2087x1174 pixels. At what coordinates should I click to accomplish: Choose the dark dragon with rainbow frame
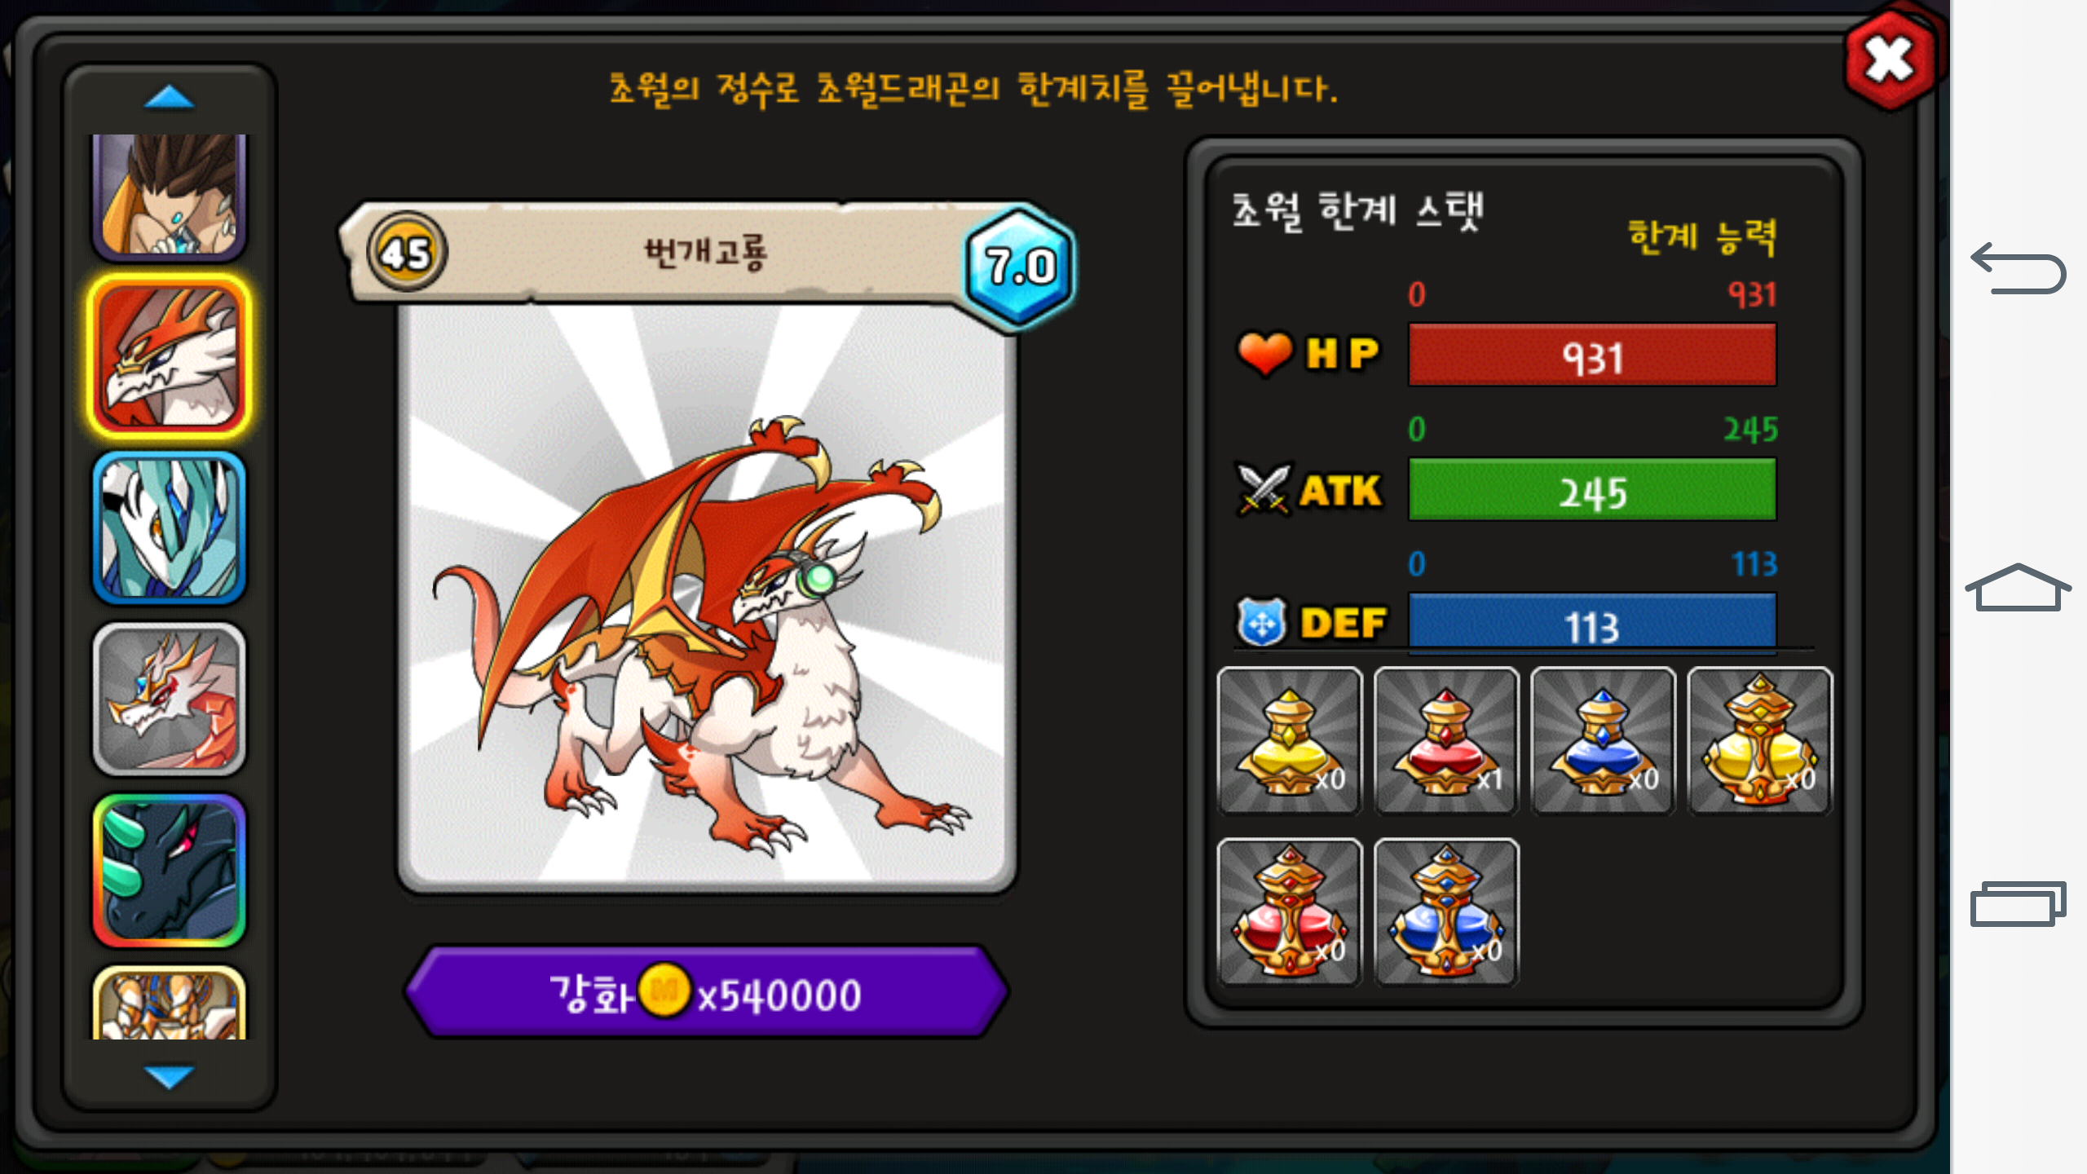[x=170, y=871]
